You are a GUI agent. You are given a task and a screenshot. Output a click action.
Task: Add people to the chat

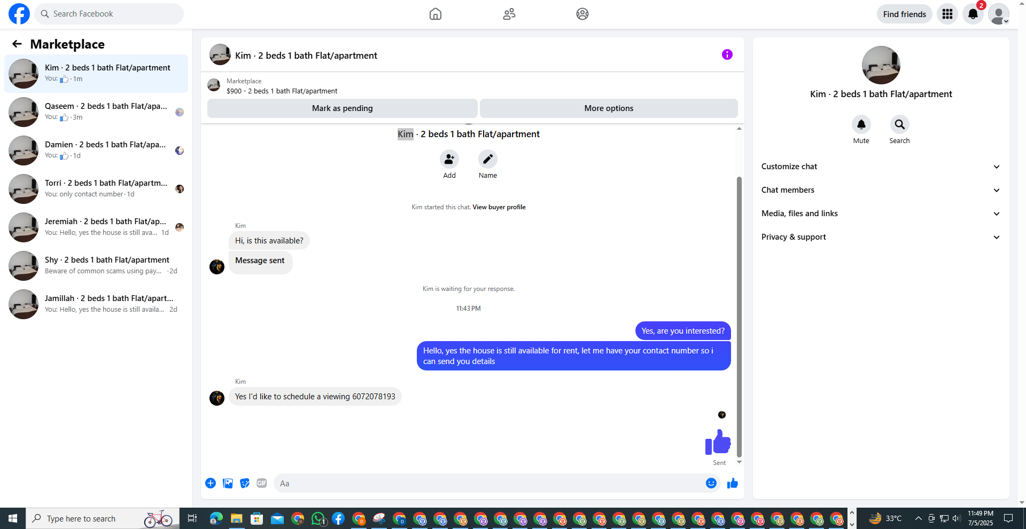pyautogui.click(x=449, y=159)
